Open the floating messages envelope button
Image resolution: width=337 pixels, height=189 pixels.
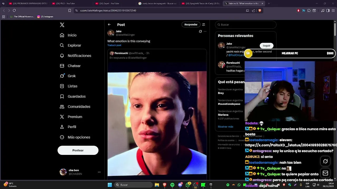point(325,173)
